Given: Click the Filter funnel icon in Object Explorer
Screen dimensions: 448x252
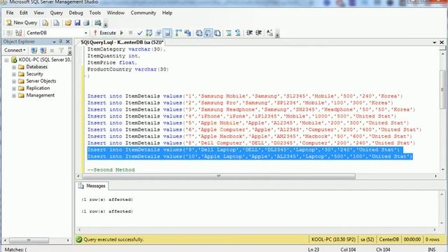Looking at the screenshot, I should 61,50.
